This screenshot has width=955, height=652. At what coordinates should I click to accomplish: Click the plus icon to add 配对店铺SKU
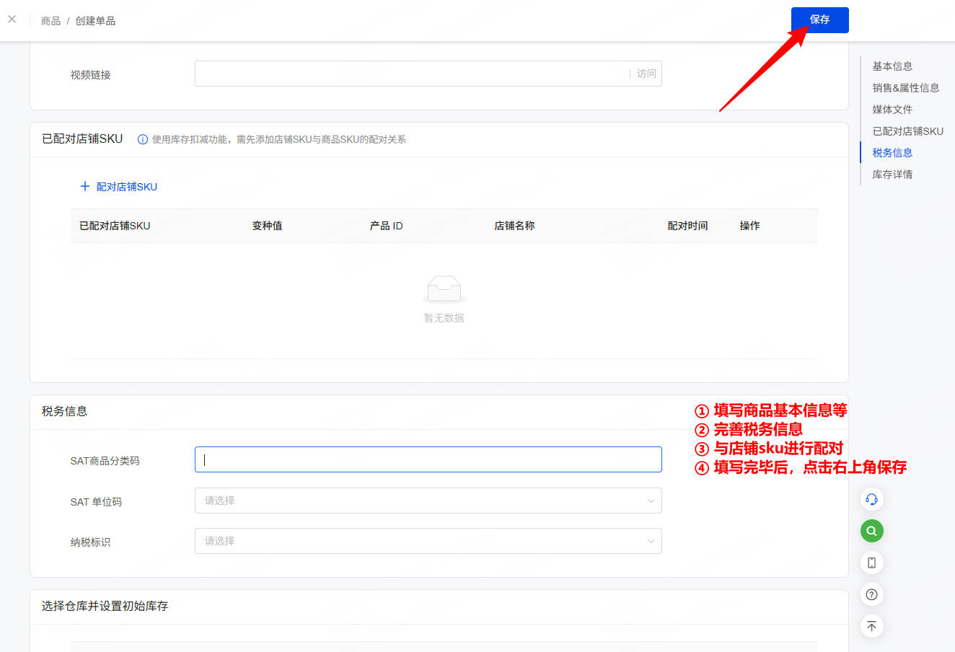click(x=86, y=186)
